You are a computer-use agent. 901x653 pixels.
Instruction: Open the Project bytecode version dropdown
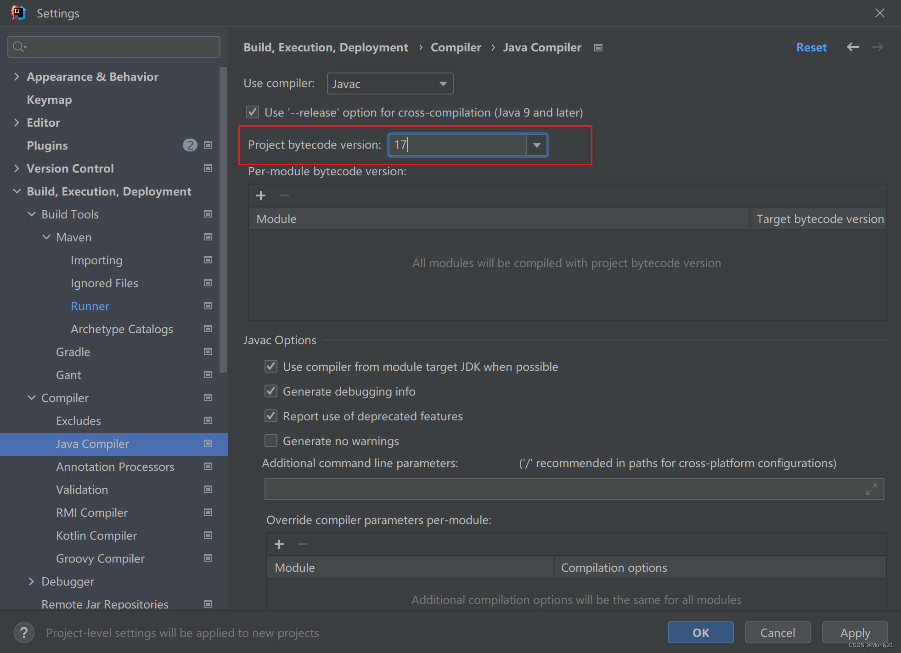pyautogui.click(x=539, y=145)
